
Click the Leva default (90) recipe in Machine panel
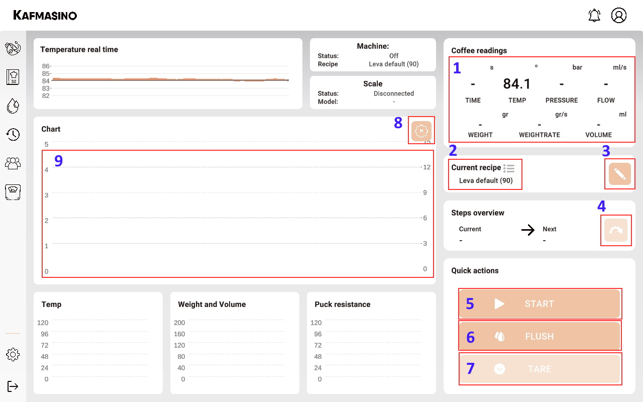click(394, 64)
